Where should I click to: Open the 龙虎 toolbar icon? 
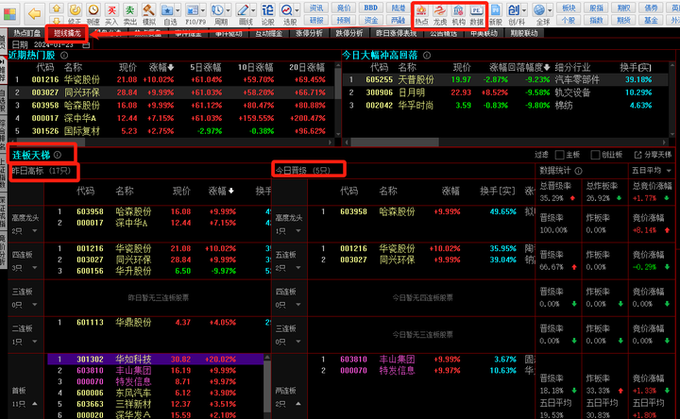(x=440, y=12)
